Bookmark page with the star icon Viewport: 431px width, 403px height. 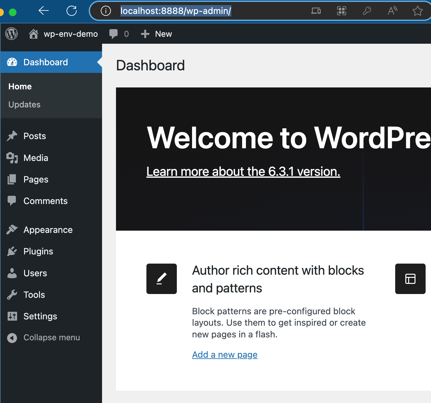pyautogui.click(x=418, y=11)
